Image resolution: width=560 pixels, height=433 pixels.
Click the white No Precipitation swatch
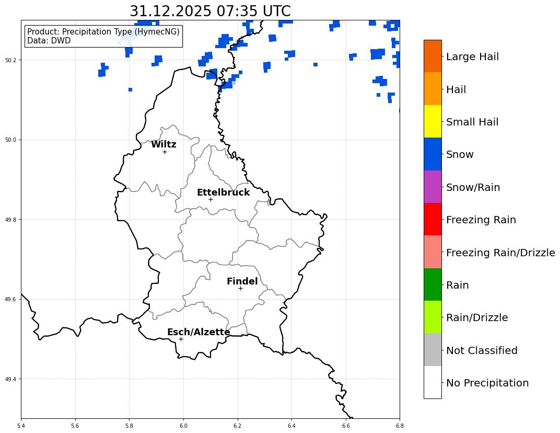[433, 382]
